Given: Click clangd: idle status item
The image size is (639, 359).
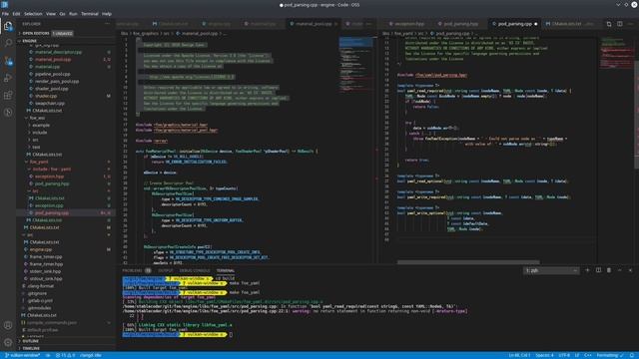Looking at the screenshot, I should coord(91,355).
